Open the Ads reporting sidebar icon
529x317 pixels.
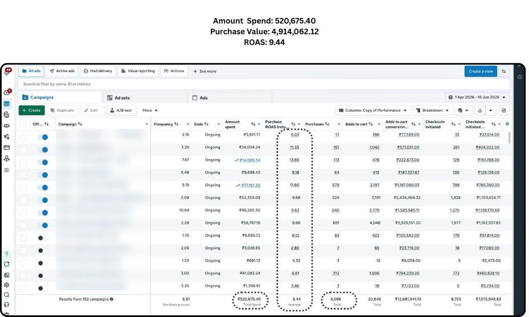click(7, 114)
